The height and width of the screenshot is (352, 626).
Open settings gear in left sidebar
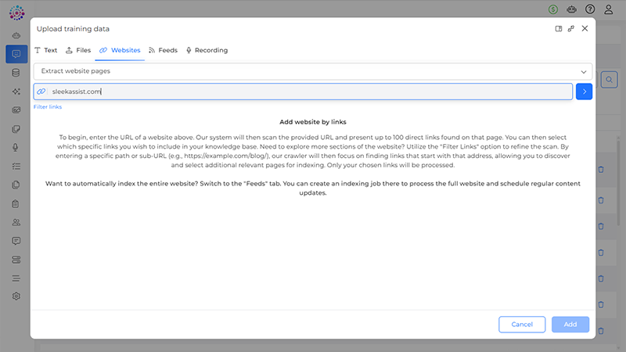click(x=16, y=297)
